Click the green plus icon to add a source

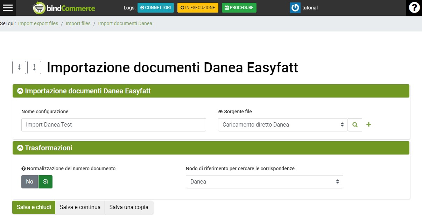click(368, 124)
